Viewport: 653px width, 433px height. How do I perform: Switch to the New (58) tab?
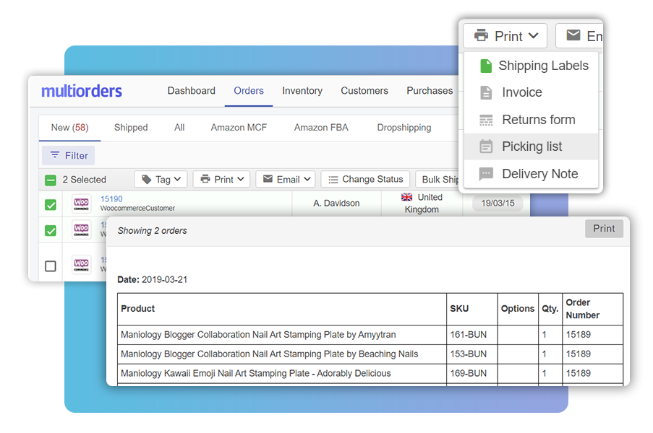tap(69, 128)
